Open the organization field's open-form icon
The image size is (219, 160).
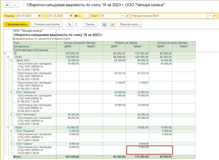coord(214,16)
